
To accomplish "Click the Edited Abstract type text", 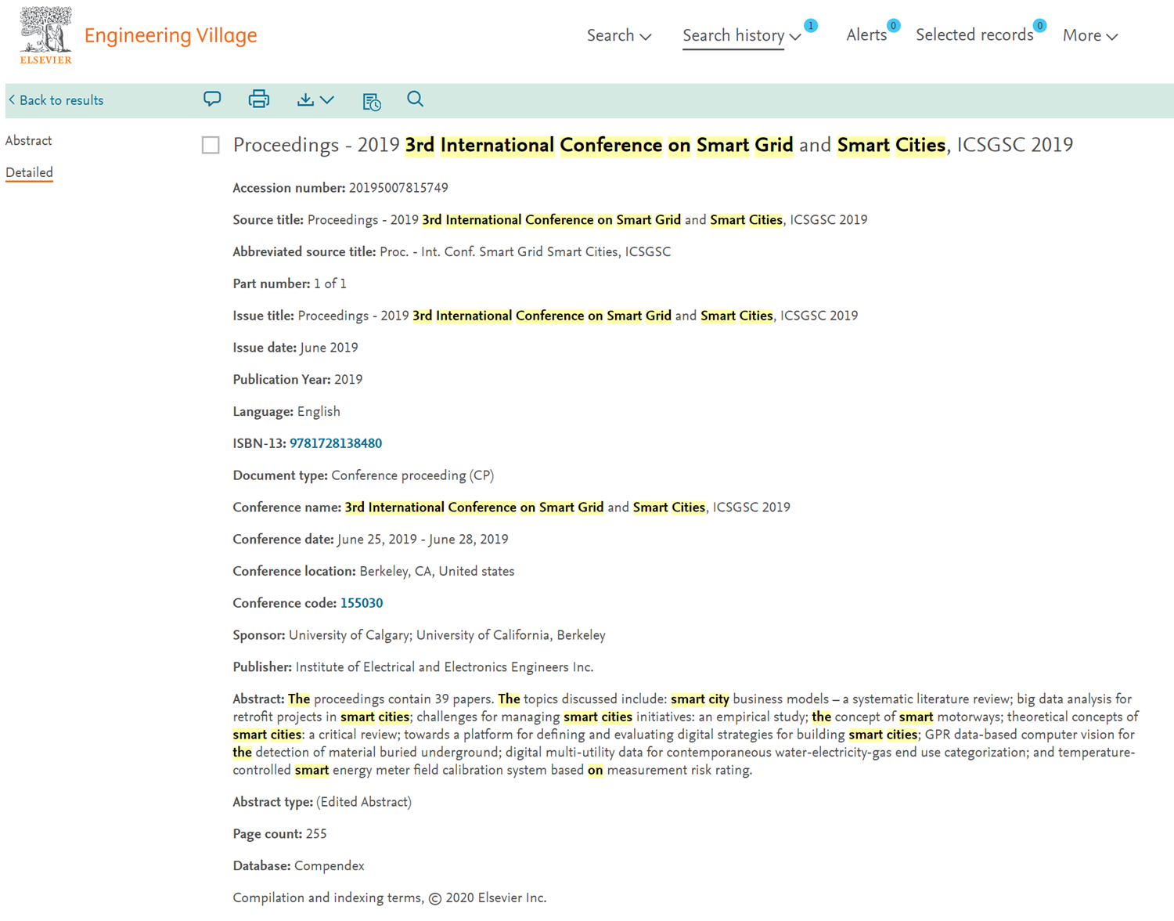I will (x=364, y=802).
